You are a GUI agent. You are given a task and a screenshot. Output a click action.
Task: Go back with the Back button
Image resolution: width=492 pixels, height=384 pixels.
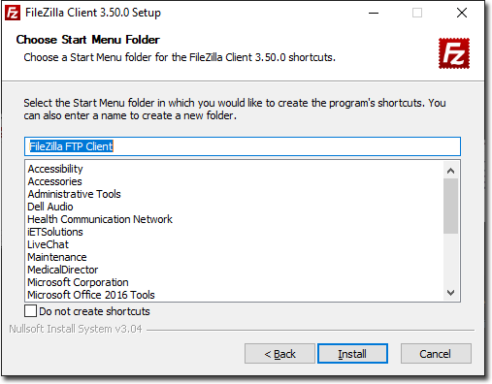point(279,354)
